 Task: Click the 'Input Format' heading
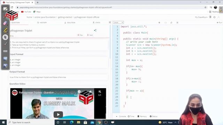(16, 54)
